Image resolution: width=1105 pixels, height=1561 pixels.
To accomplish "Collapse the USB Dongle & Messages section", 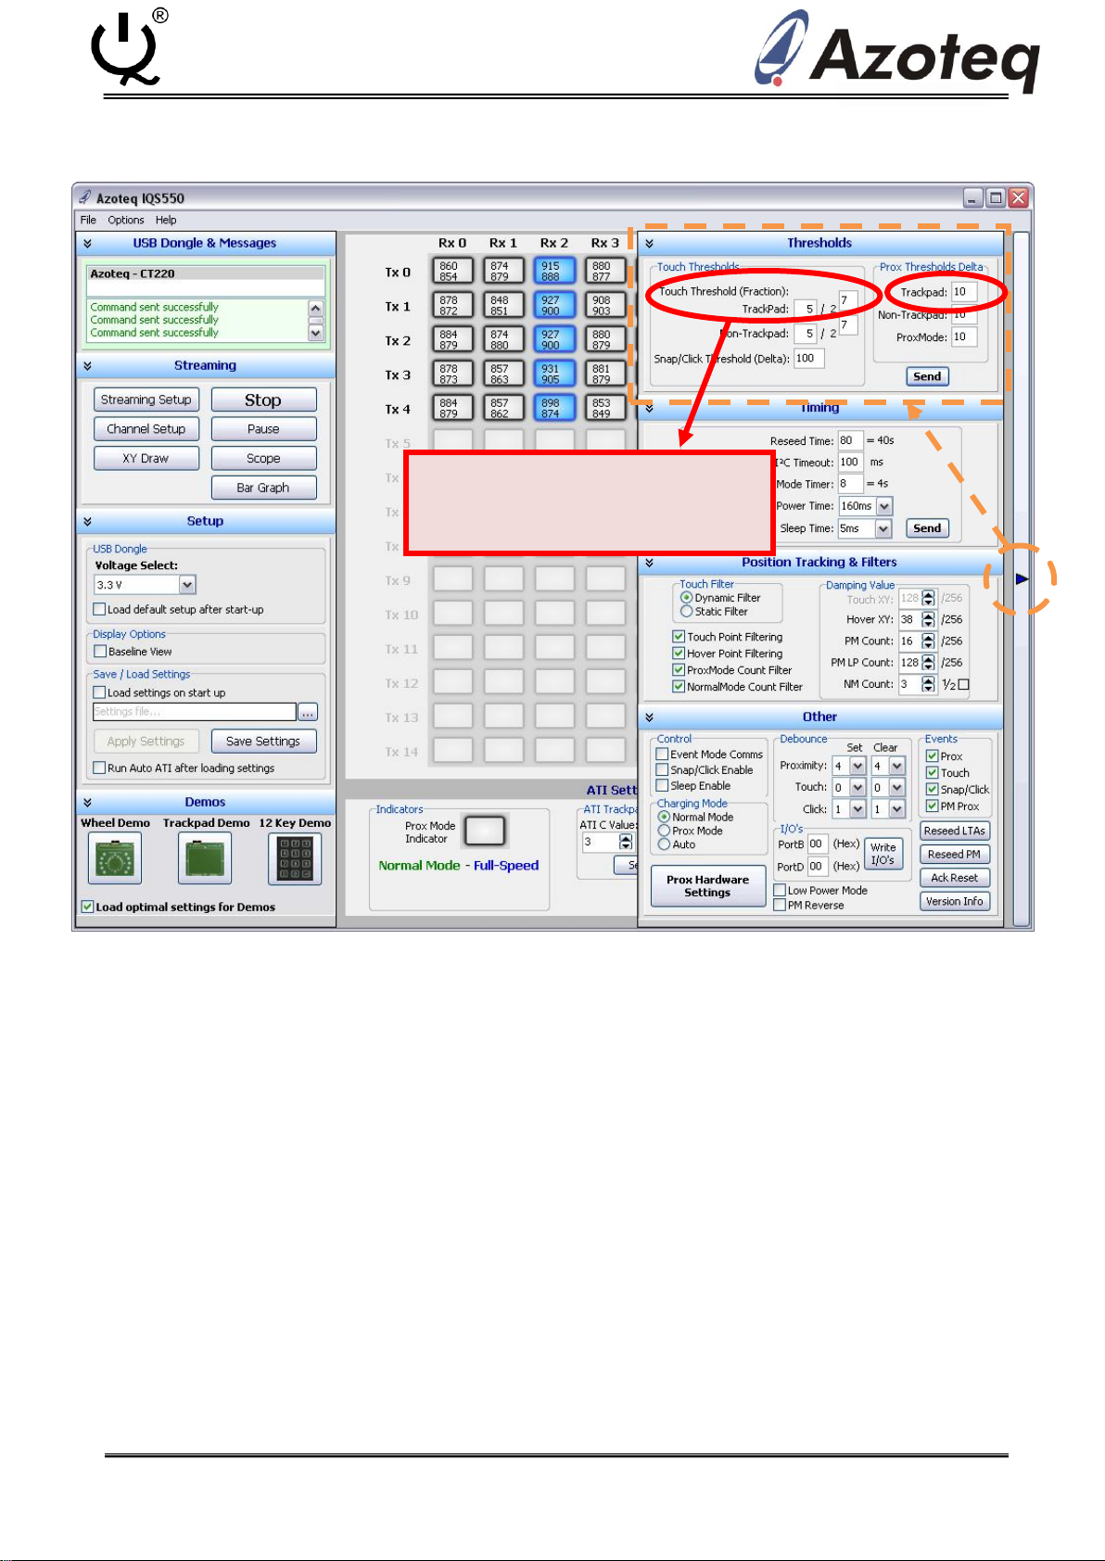I will (87, 244).
